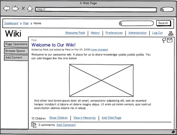Open the Page Operations menu
The height and width of the screenshot is (135, 177).
pyautogui.click(x=16, y=44)
